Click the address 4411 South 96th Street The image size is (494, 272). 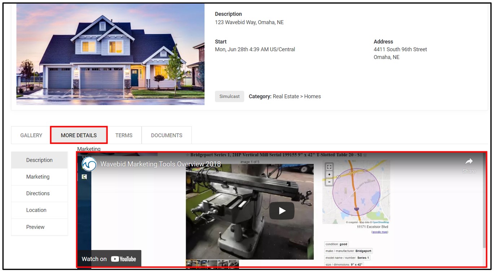tap(400, 49)
